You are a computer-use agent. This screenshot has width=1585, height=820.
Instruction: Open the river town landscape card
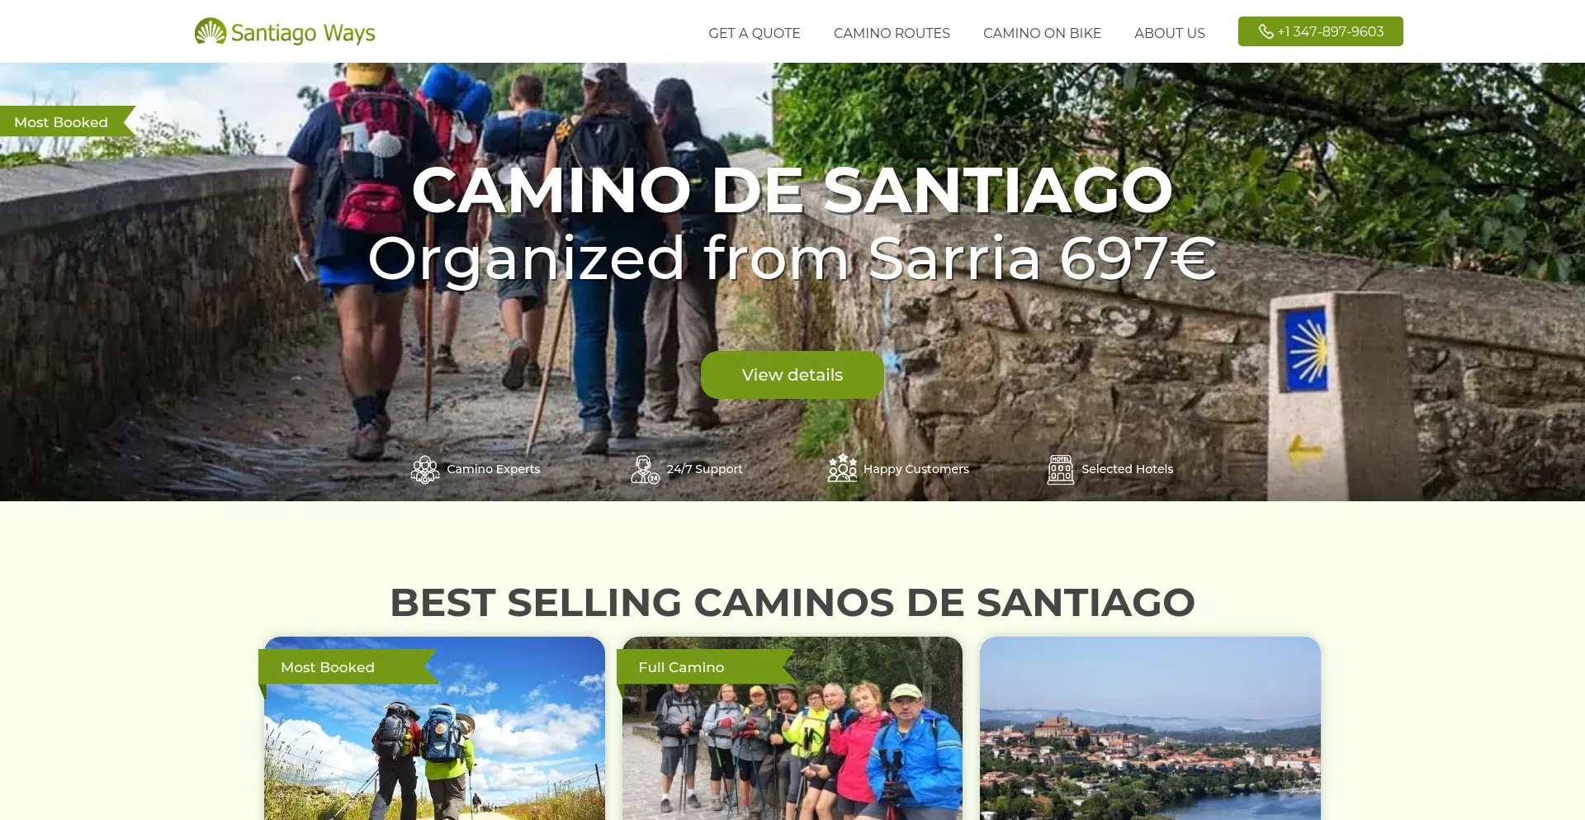click(1150, 728)
